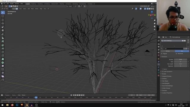190x107 pixels.
Task: Select the Spin tool
Action: pos(3,63)
